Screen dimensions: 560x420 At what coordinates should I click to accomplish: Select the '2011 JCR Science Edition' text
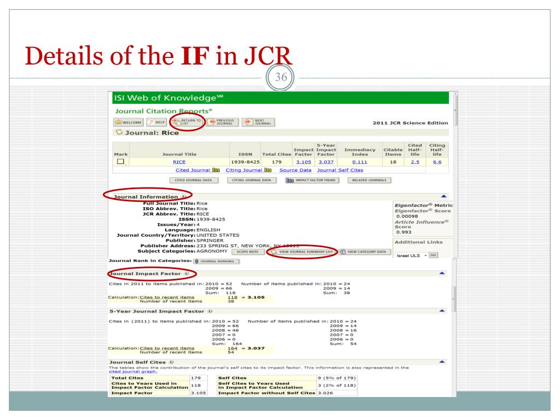tap(410, 123)
